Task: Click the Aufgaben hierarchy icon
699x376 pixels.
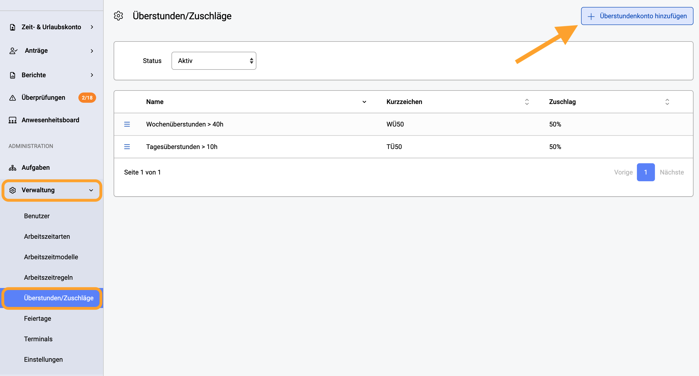Action: pos(13,168)
